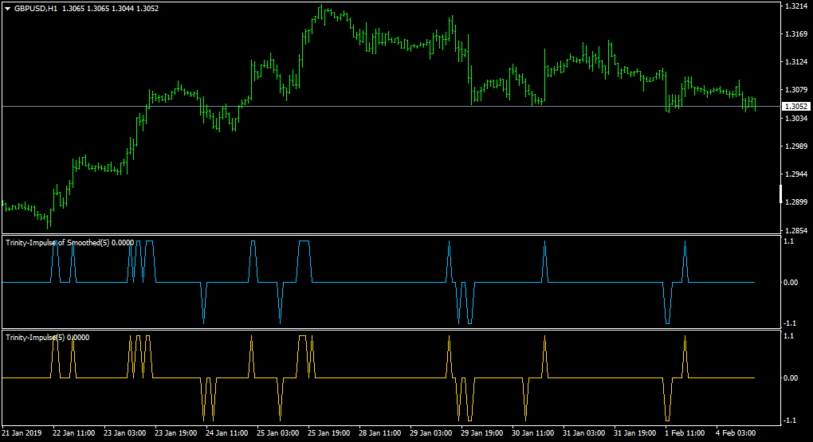Click the 1.2854 price scale label
Viewport: 813px width, 442px height.
coord(796,230)
